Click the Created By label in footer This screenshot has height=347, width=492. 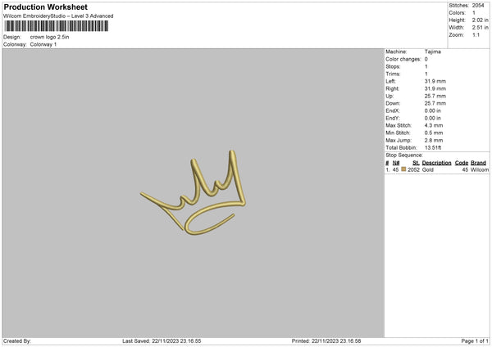17,341
